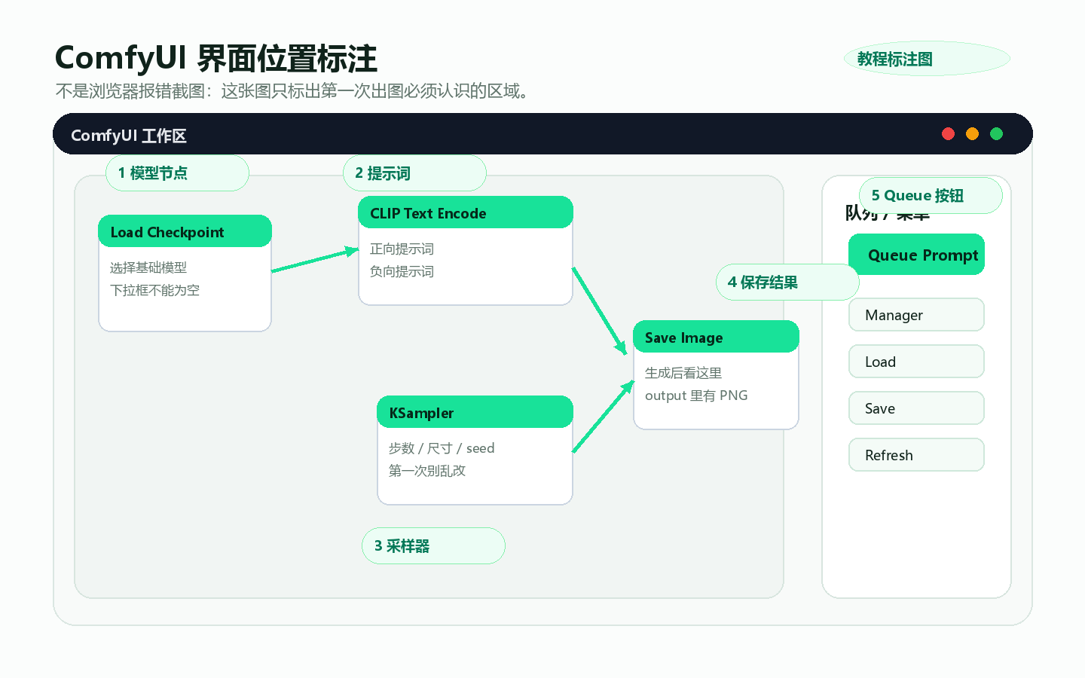Click the '正向提示词' field in CLIP Text Encode
1085x678 pixels.
pos(402,249)
